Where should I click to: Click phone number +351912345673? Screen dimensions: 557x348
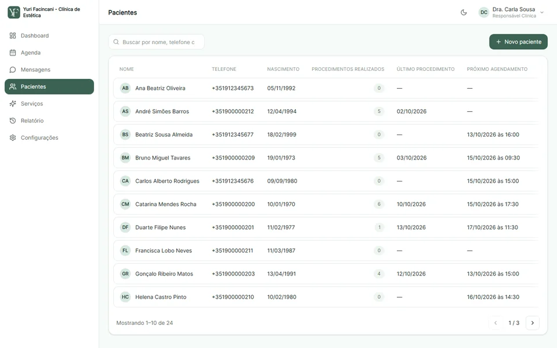pyautogui.click(x=233, y=88)
